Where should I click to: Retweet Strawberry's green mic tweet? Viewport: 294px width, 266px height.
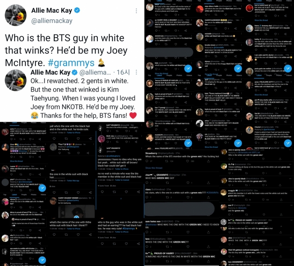pyautogui.click(x=166, y=161)
